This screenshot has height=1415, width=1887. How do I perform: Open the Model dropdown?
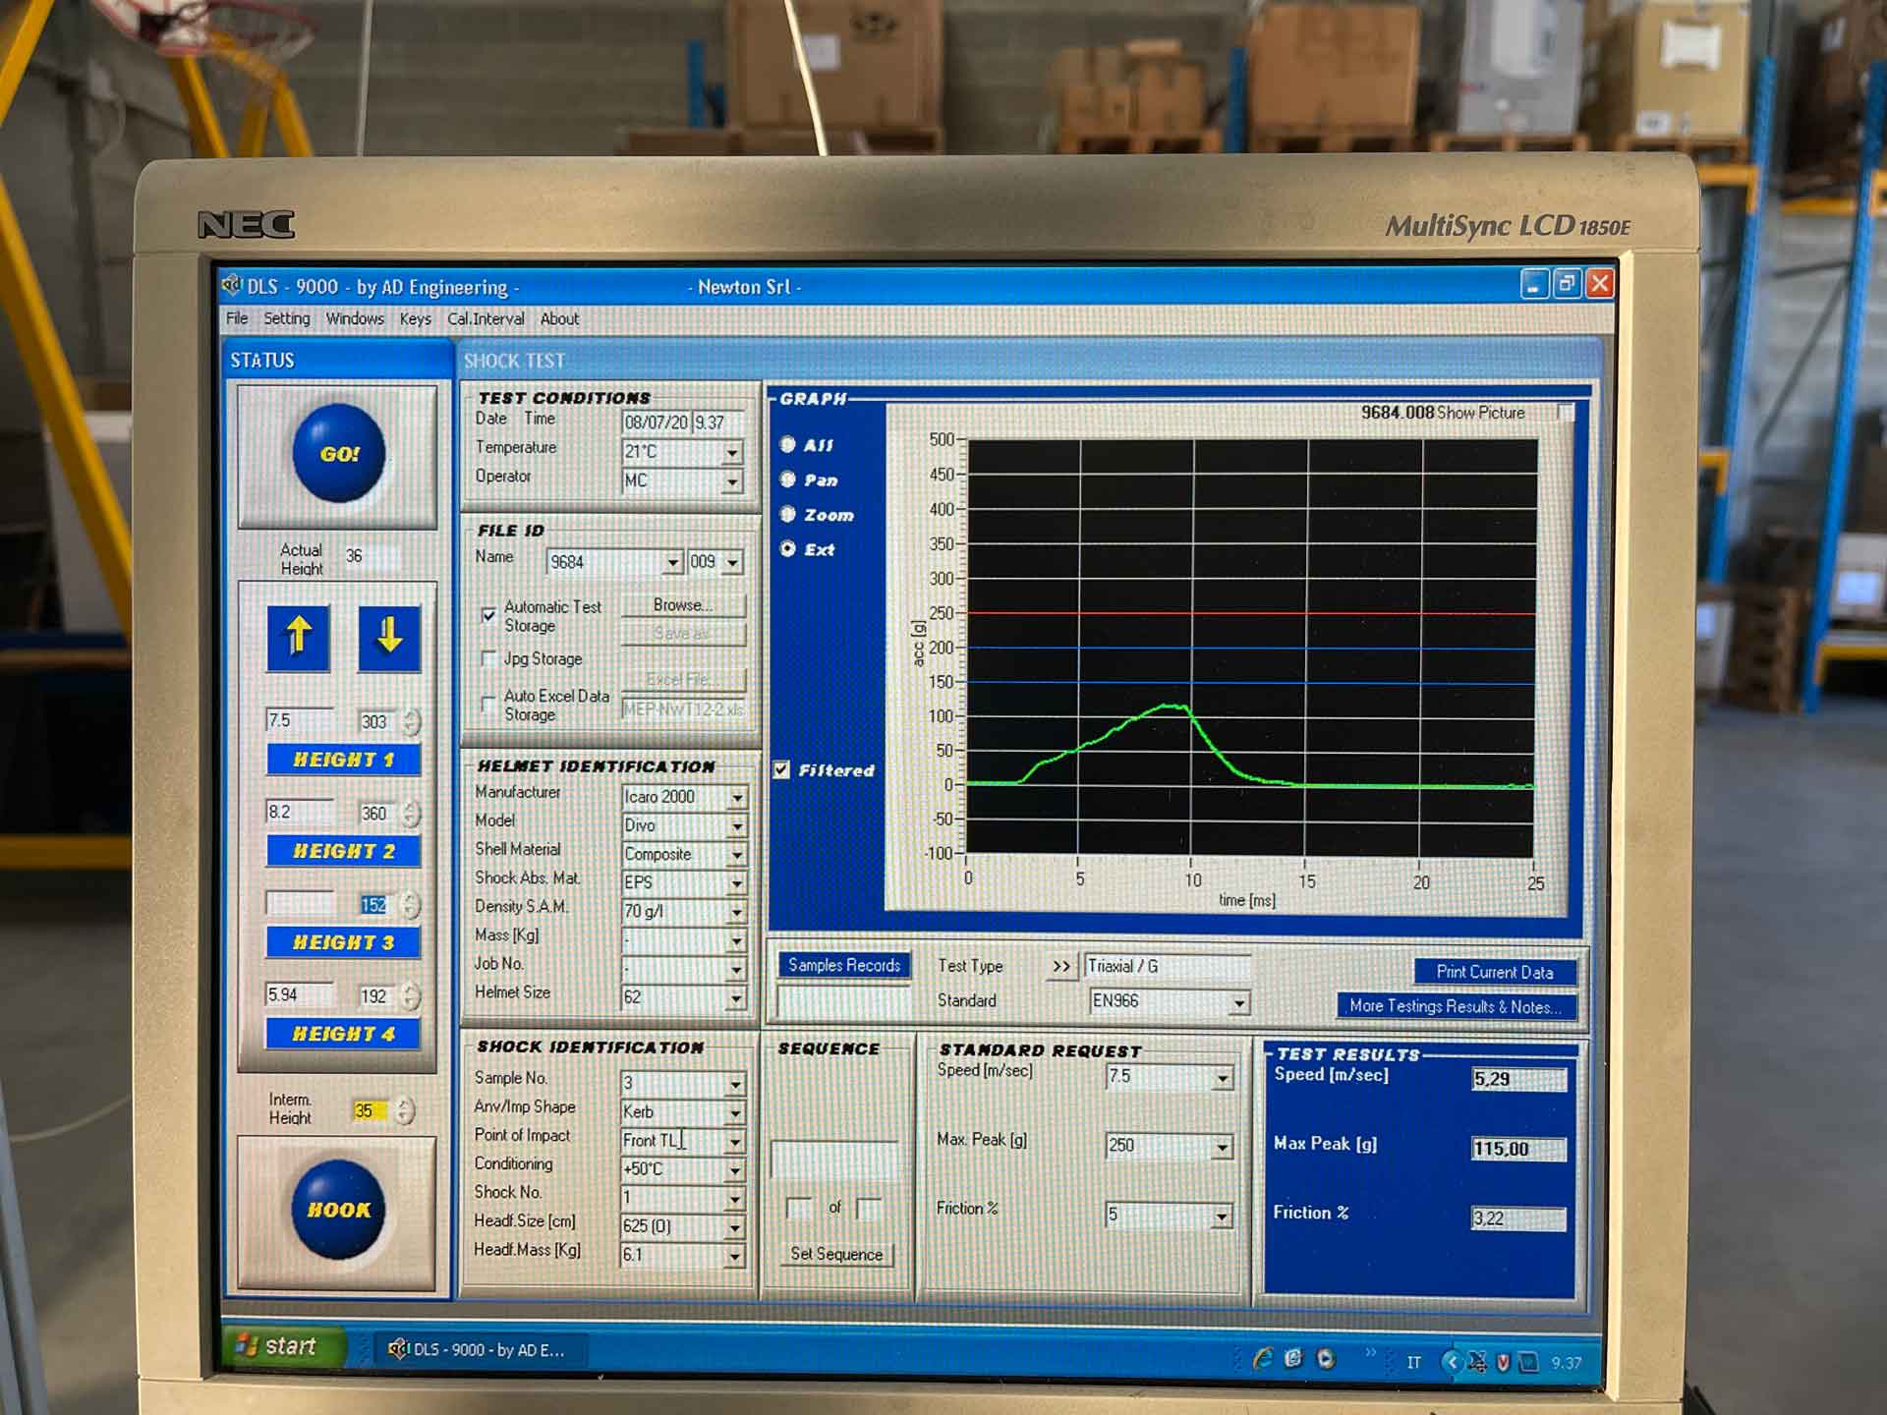pyautogui.click(x=736, y=826)
